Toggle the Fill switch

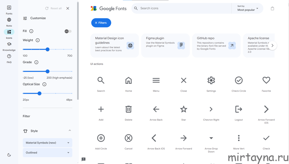(x=68, y=31)
